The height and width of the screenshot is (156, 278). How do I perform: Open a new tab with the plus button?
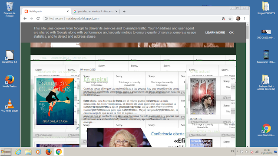[x=124, y=11]
